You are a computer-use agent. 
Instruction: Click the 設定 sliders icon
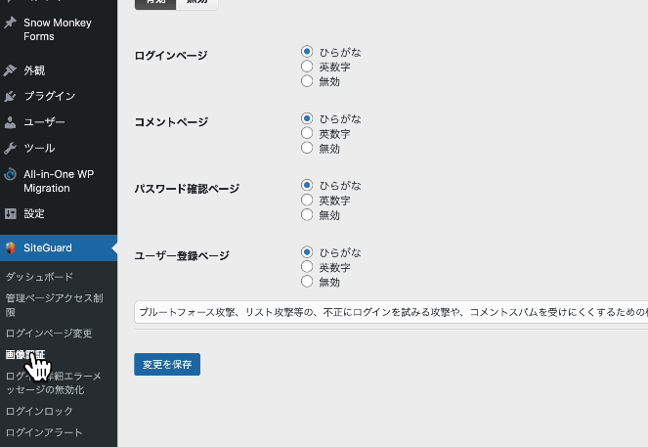point(10,214)
